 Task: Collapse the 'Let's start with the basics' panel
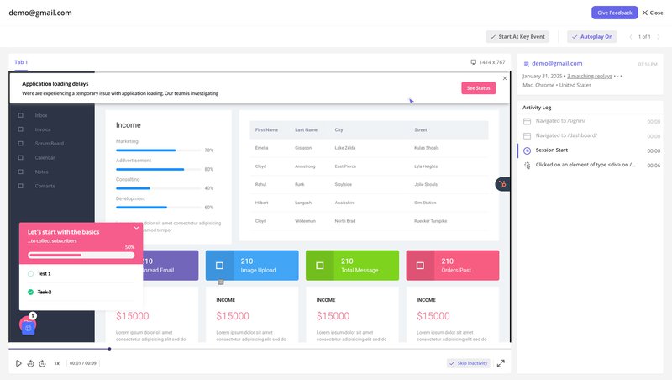click(136, 228)
